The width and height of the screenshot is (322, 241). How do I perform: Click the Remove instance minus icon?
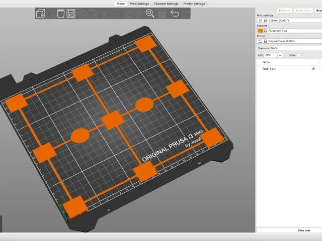coord(115,14)
